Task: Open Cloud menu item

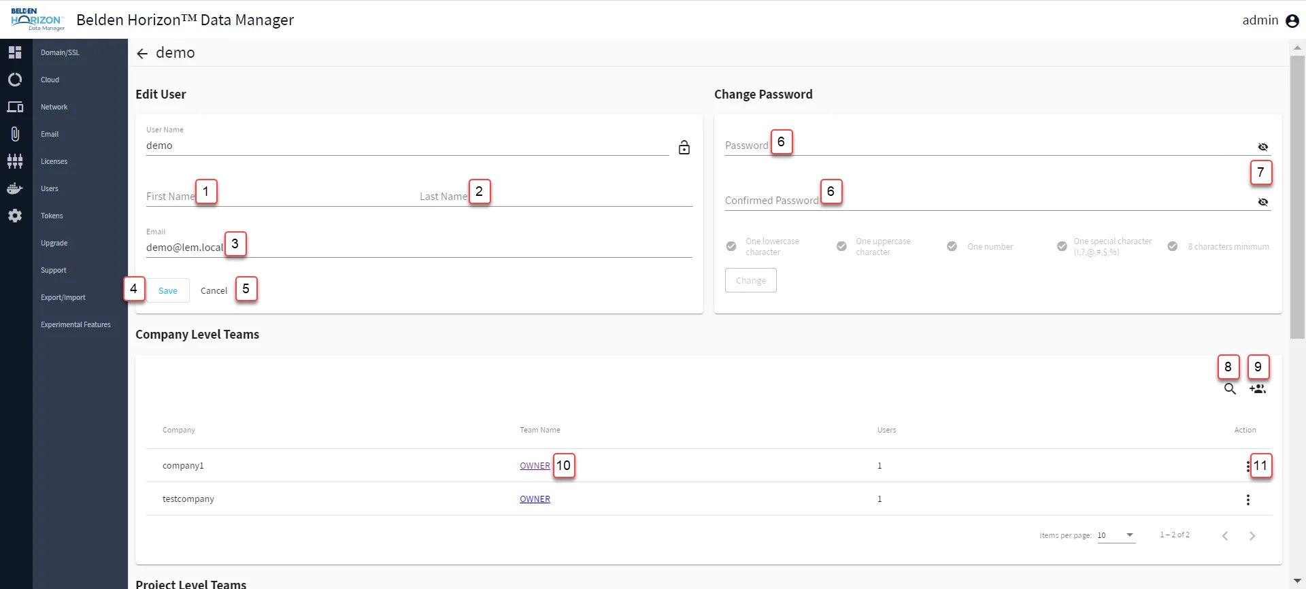Action: 50,80
